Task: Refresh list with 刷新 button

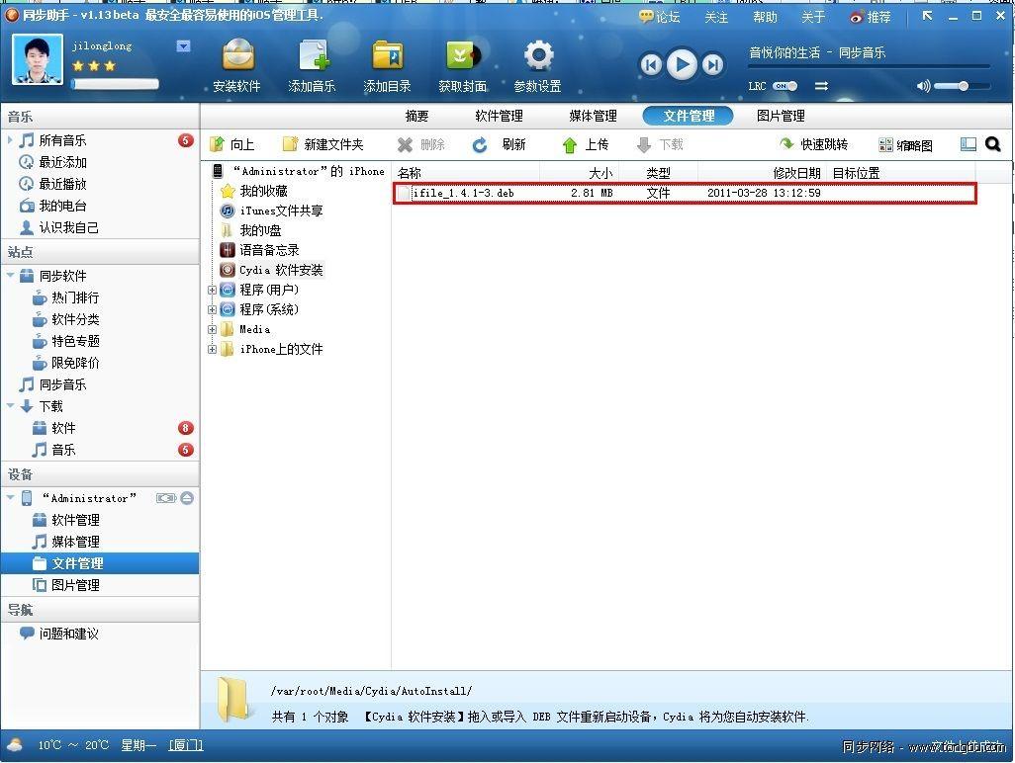Action: point(499,145)
